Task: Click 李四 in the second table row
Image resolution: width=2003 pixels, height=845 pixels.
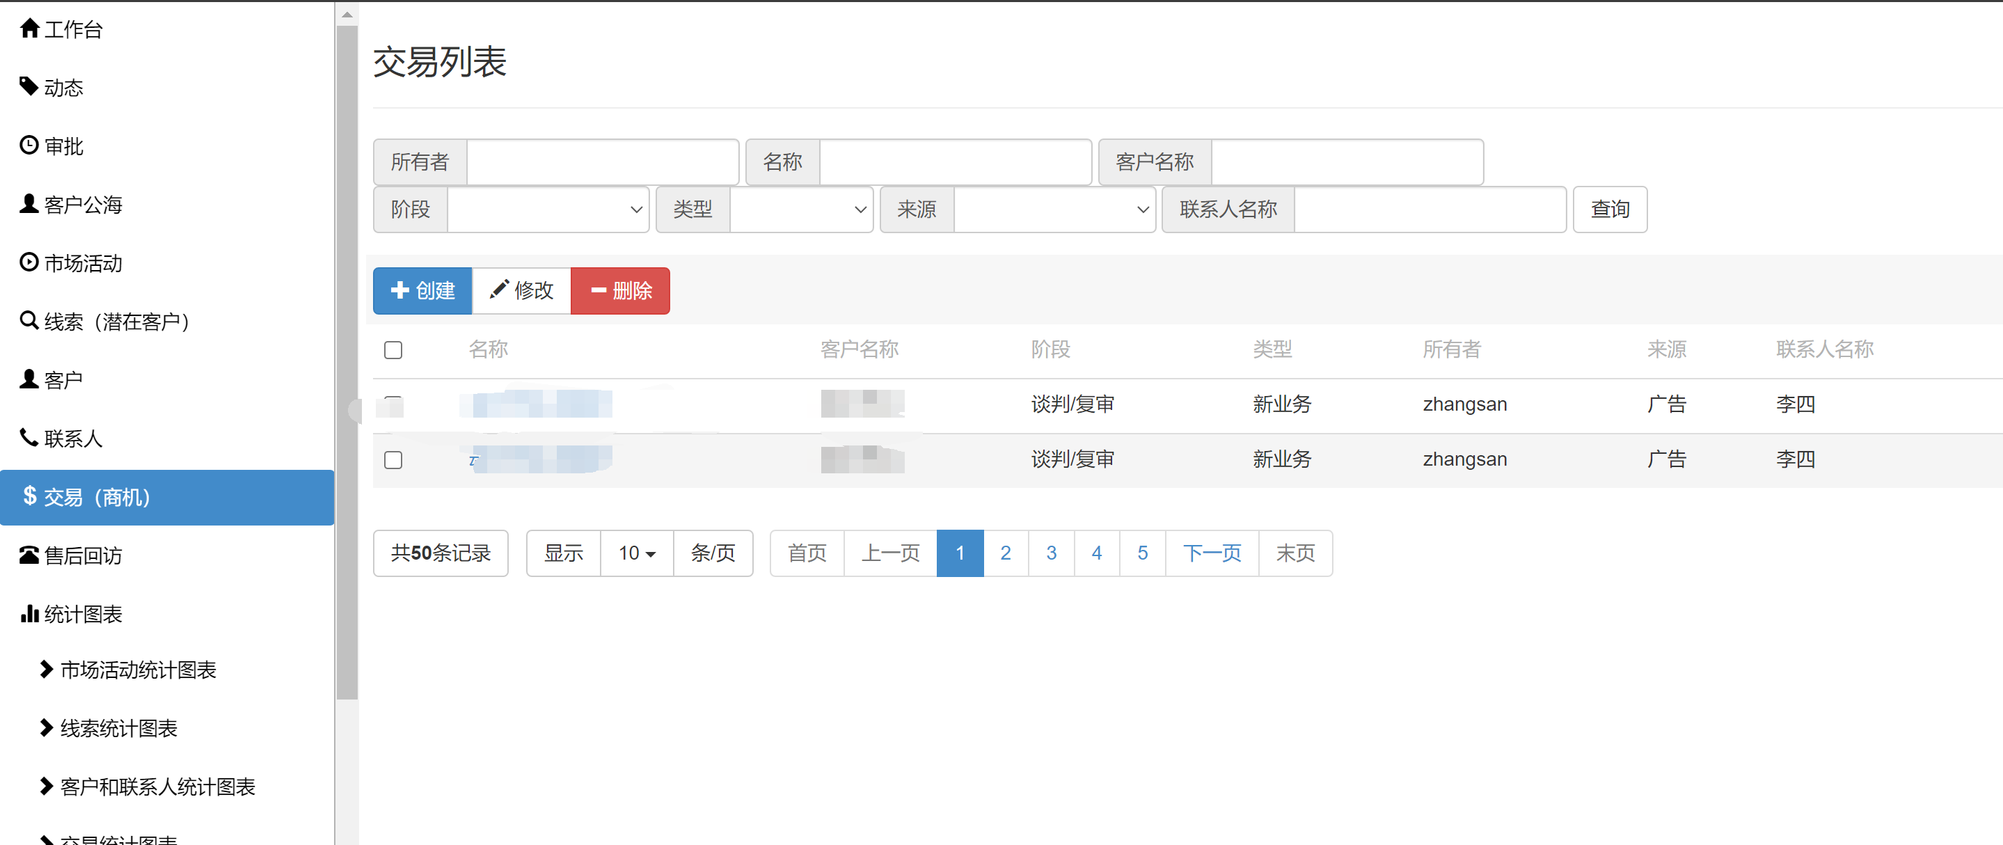Action: pos(1796,459)
